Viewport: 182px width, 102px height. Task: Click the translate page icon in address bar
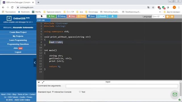point(148,7)
